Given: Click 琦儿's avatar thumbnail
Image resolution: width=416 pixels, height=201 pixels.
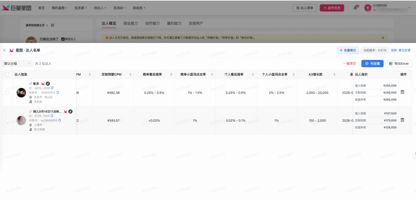Looking at the screenshot, I should (x=21, y=120).
